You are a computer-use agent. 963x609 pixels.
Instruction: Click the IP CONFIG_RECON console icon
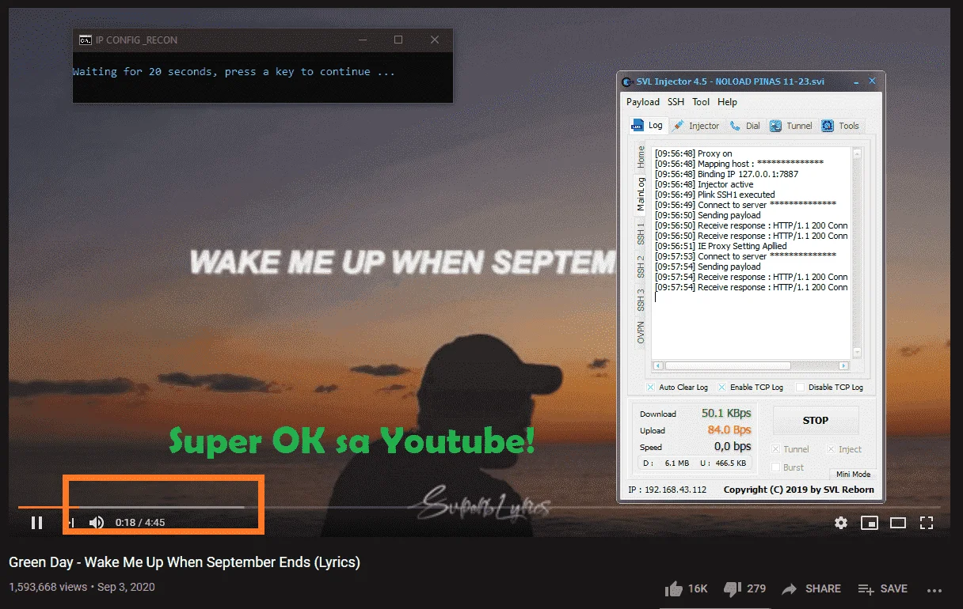click(86, 40)
